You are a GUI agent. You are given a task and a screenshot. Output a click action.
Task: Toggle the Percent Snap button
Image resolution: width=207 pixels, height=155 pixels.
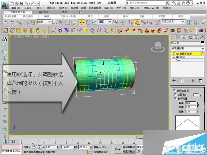coord(143,23)
